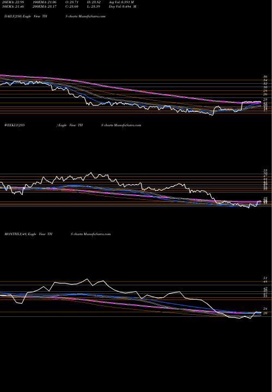Click the Day Vol value text
Viewport: 272px width, 392px height.
[x=122, y=7]
